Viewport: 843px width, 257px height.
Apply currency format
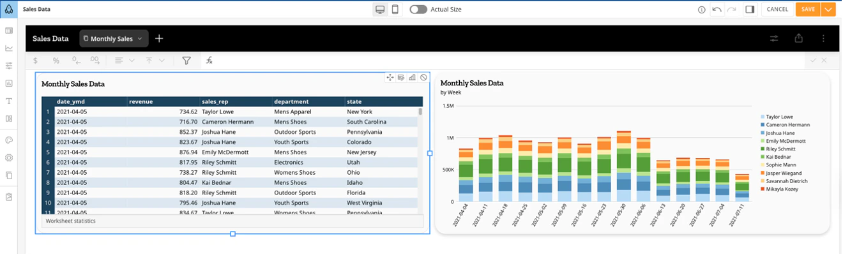point(35,61)
